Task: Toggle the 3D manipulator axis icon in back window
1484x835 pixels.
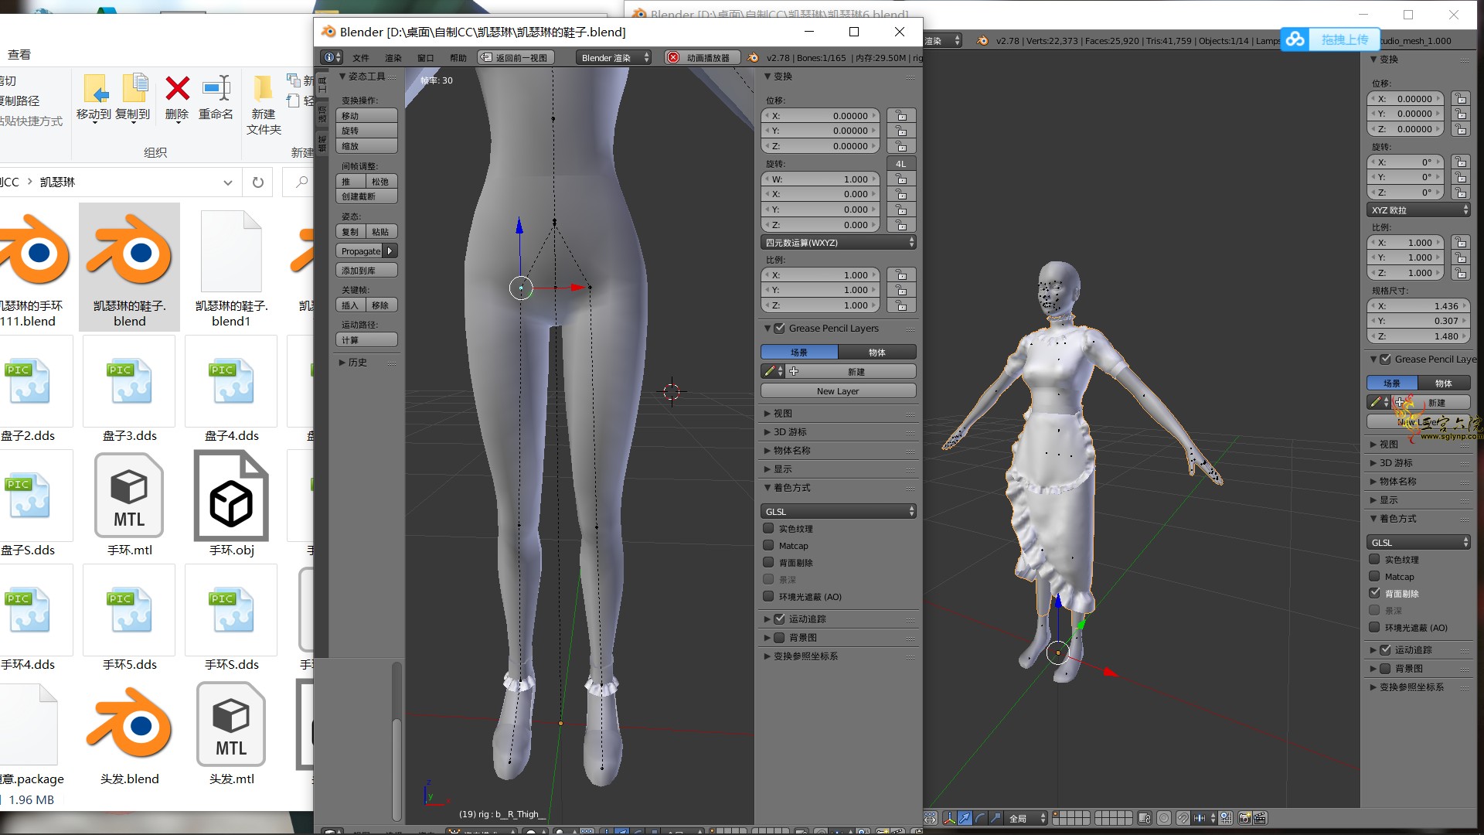Action: tap(950, 818)
